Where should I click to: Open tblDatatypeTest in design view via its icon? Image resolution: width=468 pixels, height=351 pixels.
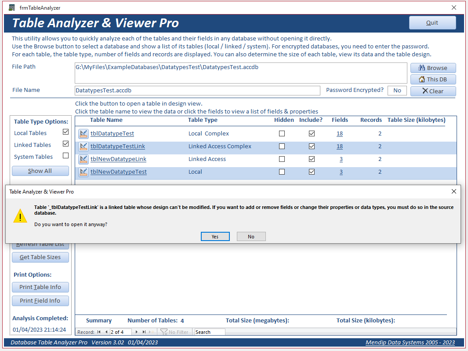tap(83, 134)
